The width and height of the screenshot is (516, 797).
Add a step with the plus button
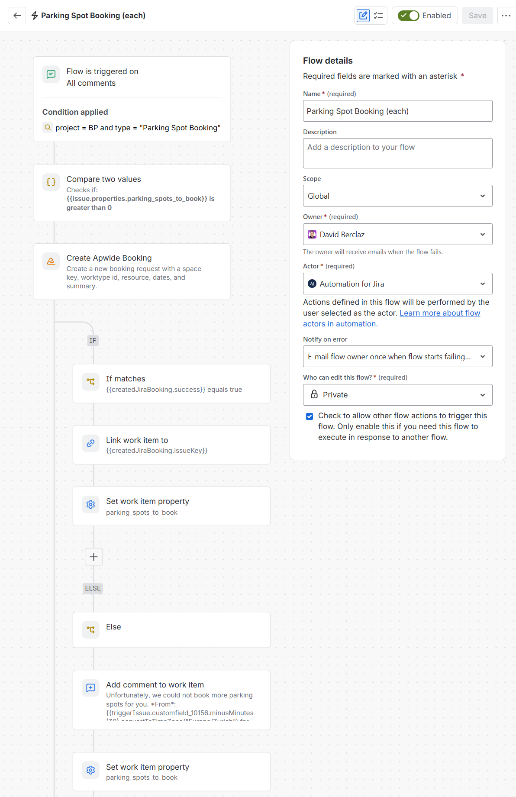[x=94, y=557]
